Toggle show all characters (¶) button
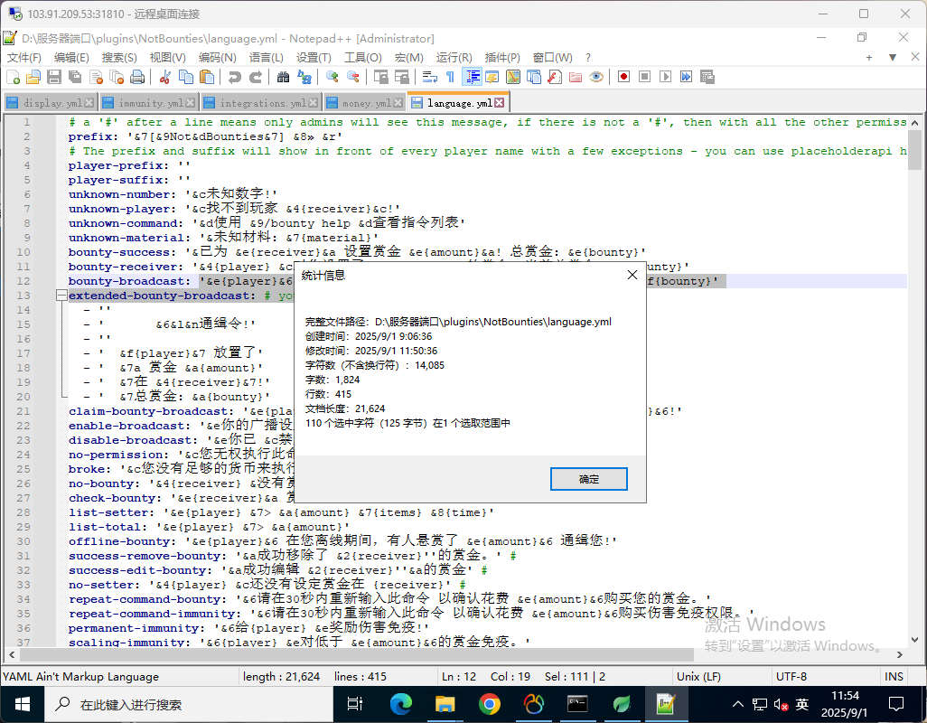Image resolution: width=927 pixels, height=723 pixels. click(x=450, y=78)
